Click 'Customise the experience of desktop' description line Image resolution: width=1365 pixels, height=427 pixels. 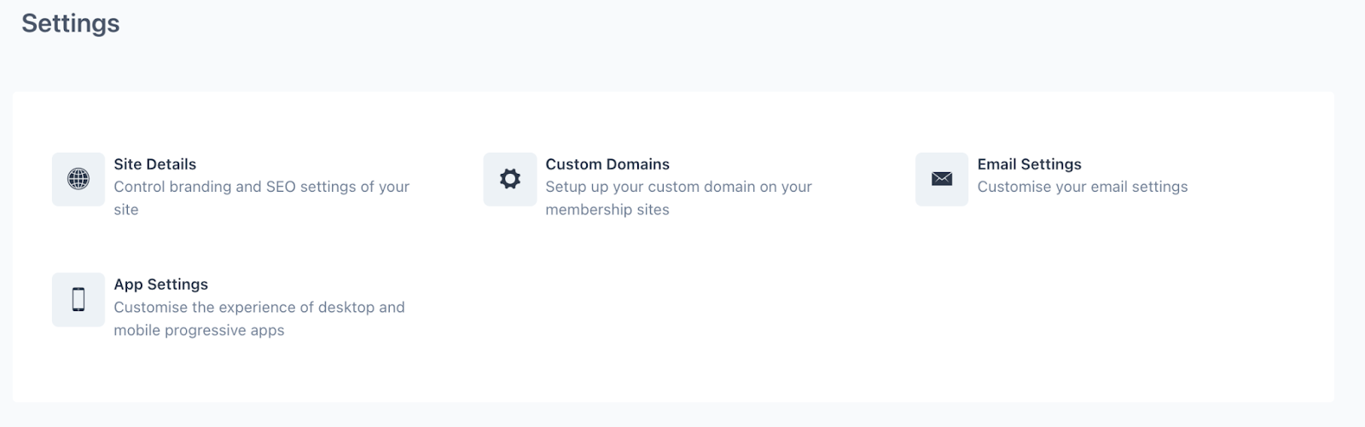[x=258, y=307]
